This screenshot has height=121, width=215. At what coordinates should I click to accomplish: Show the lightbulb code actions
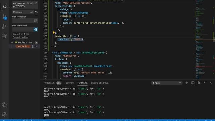pos(54,33)
